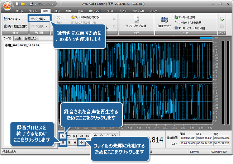Play the recorded audio
233x164 pixels.
63,136
